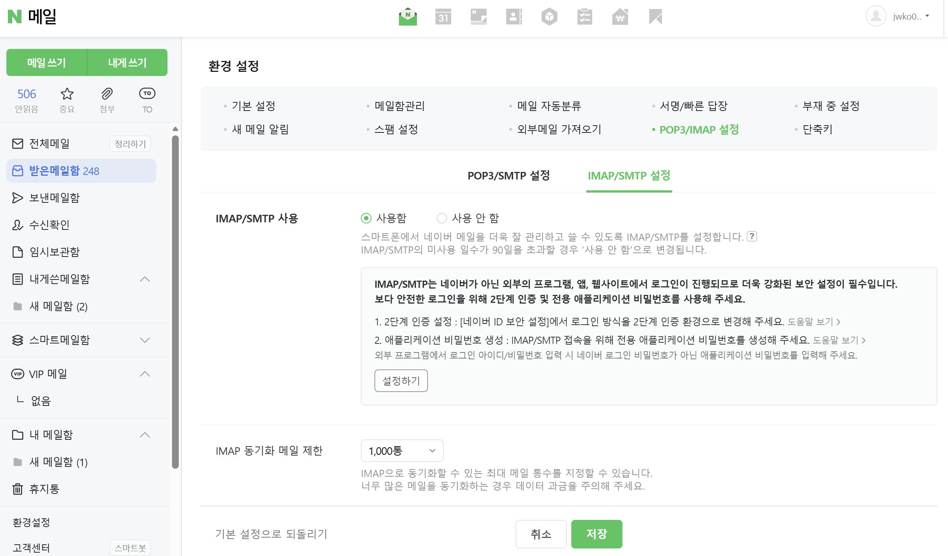This screenshot has height=556, width=948.
Task: Collapse the VIP 메일 section
Action: (145, 374)
